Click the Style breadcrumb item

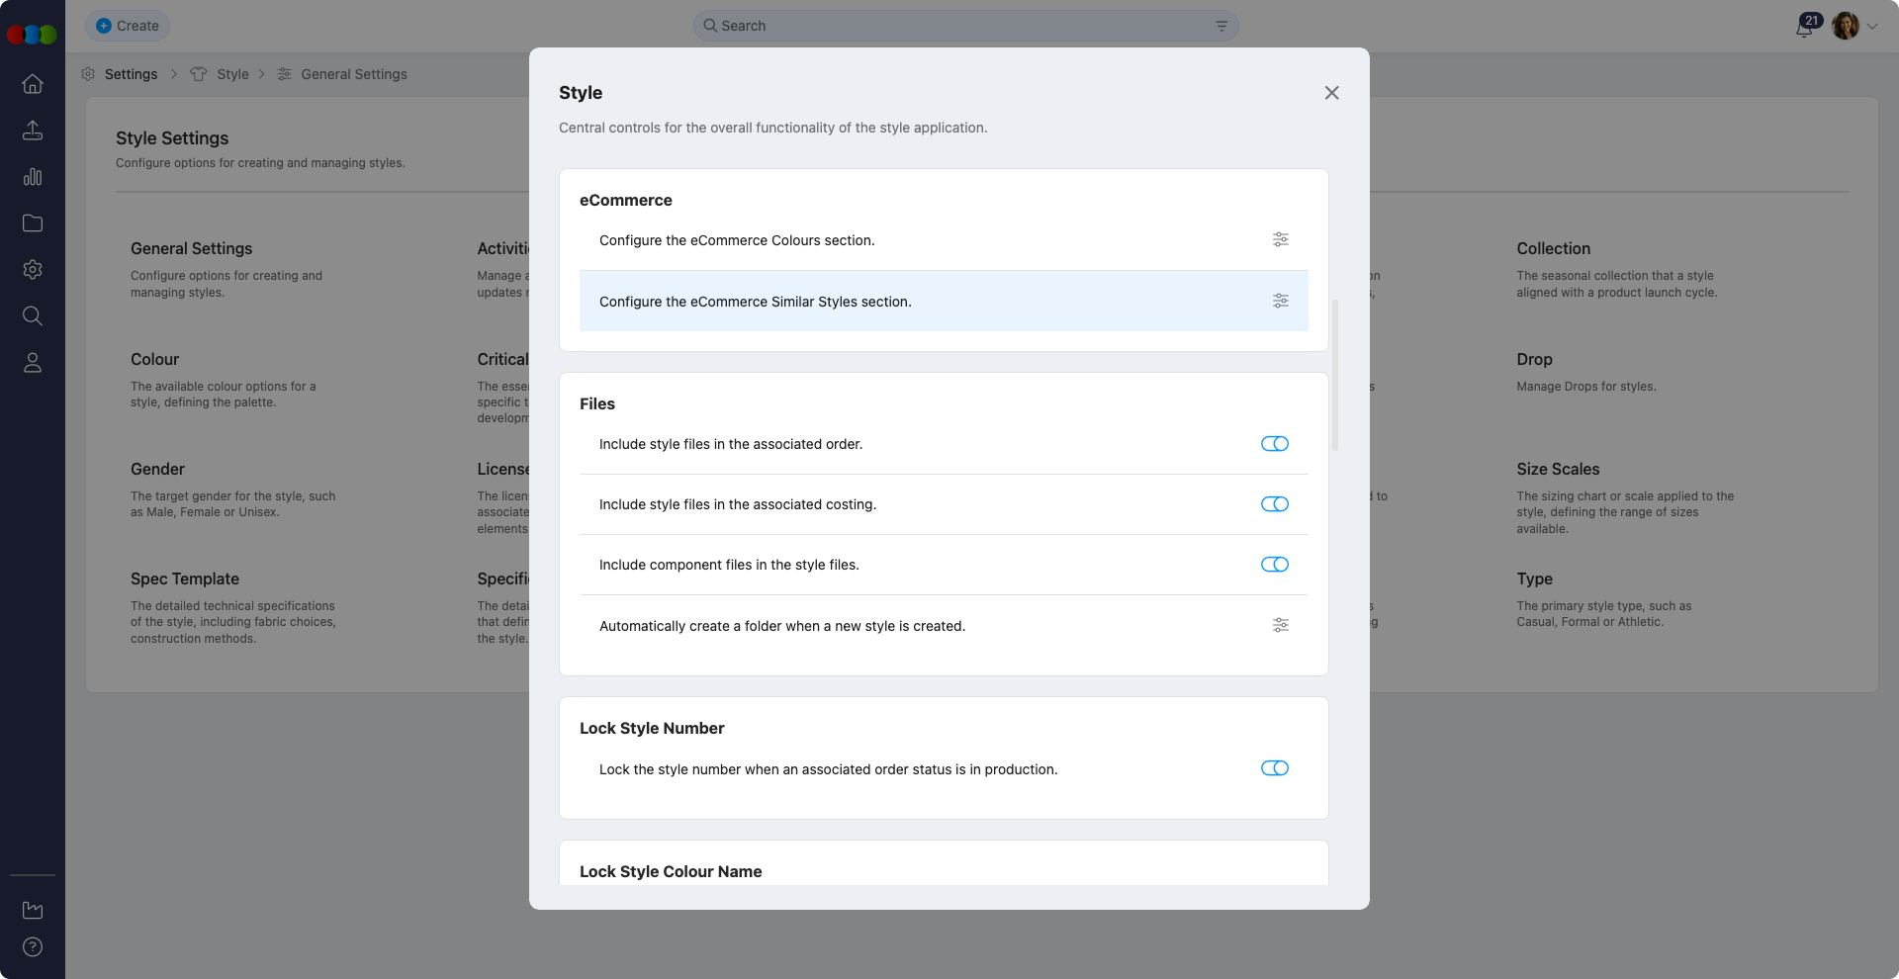click(x=232, y=74)
